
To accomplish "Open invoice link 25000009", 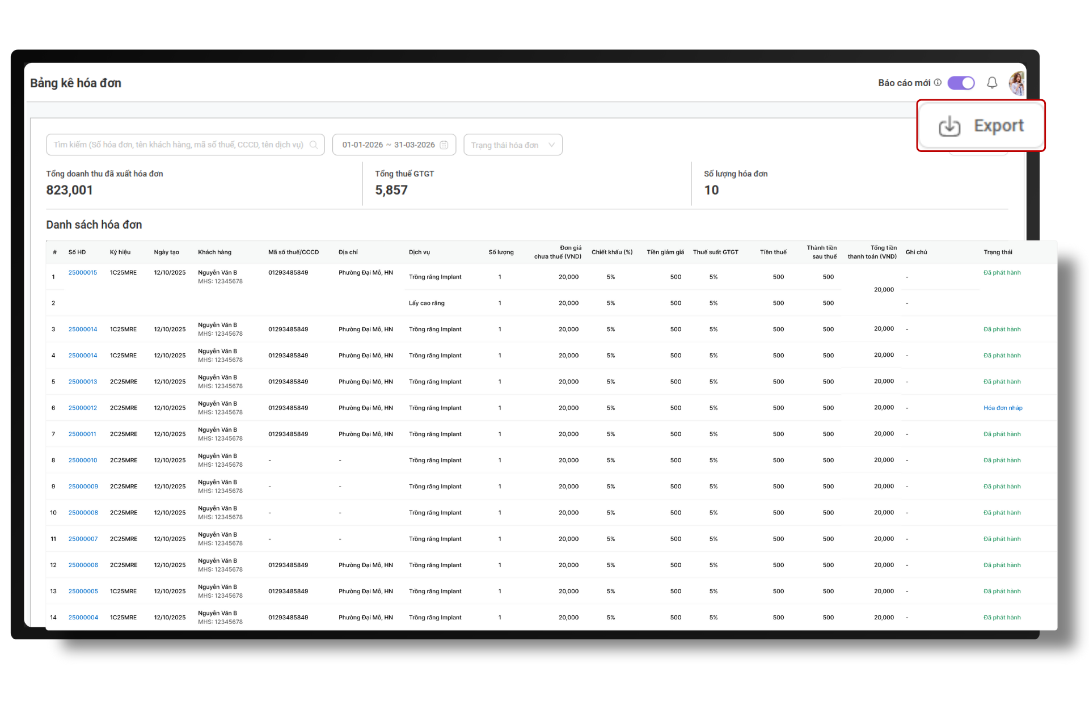I will pyautogui.click(x=83, y=487).
